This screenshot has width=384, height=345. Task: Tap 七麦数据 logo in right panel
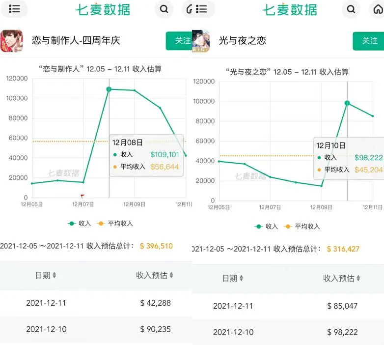(x=290, y=9)
